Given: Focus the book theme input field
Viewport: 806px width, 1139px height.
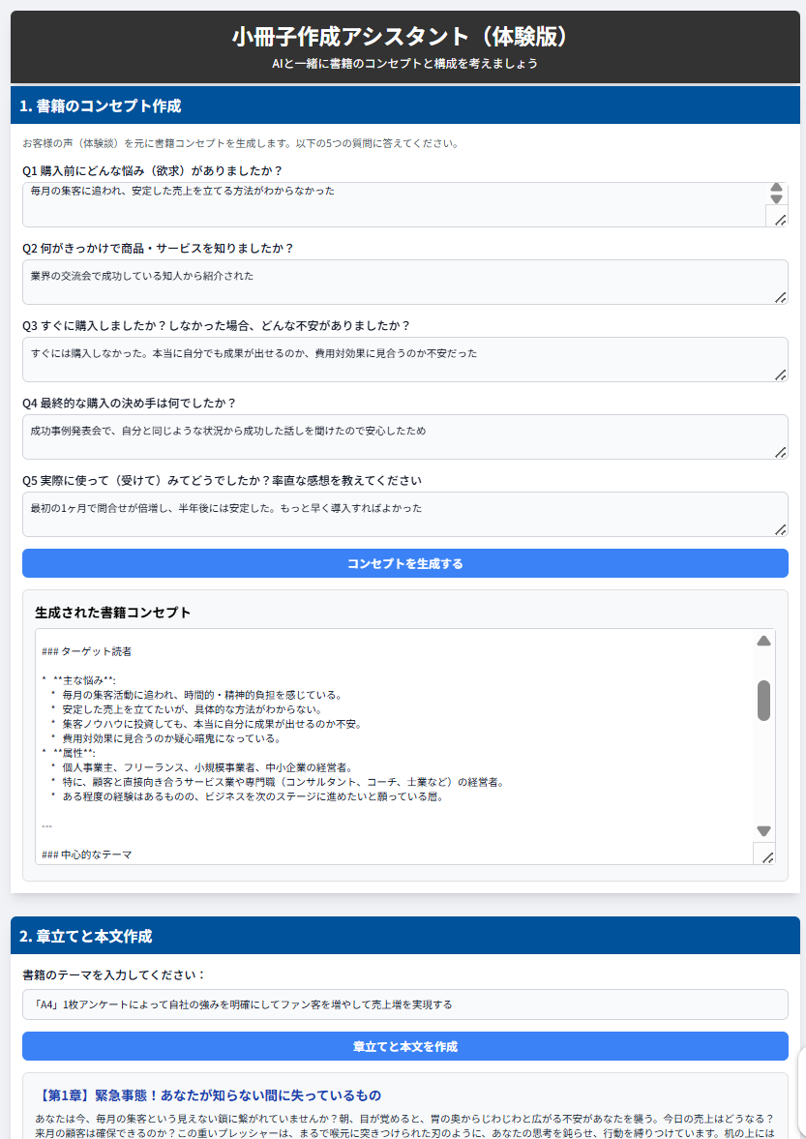Looking at the screenshot, I should click(404, 1004).
